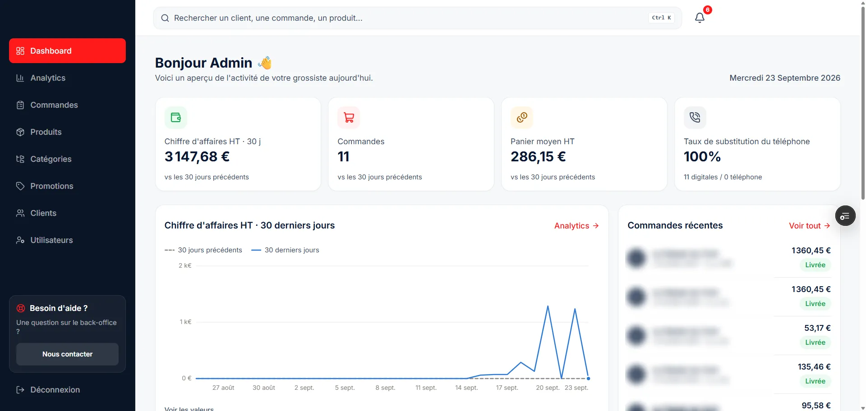Click the Nous contacter button
Viewport: 866px width, 411px height.
pyautogui.click(x=67, y=354)
